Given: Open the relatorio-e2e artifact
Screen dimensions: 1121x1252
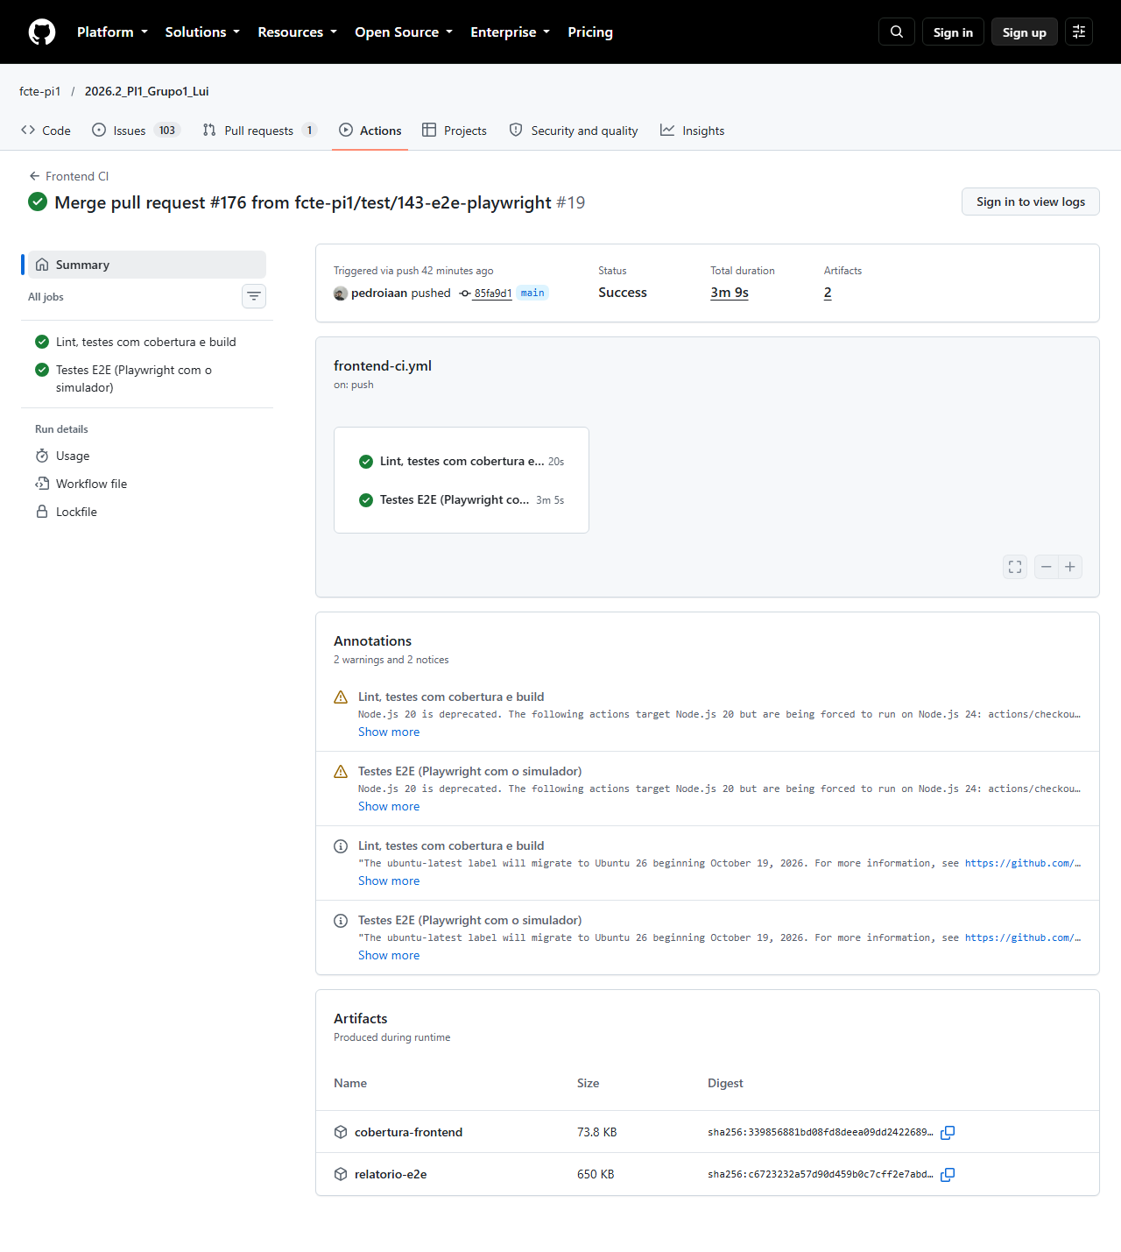Looking at the screenshot, I should point(391,1174).
